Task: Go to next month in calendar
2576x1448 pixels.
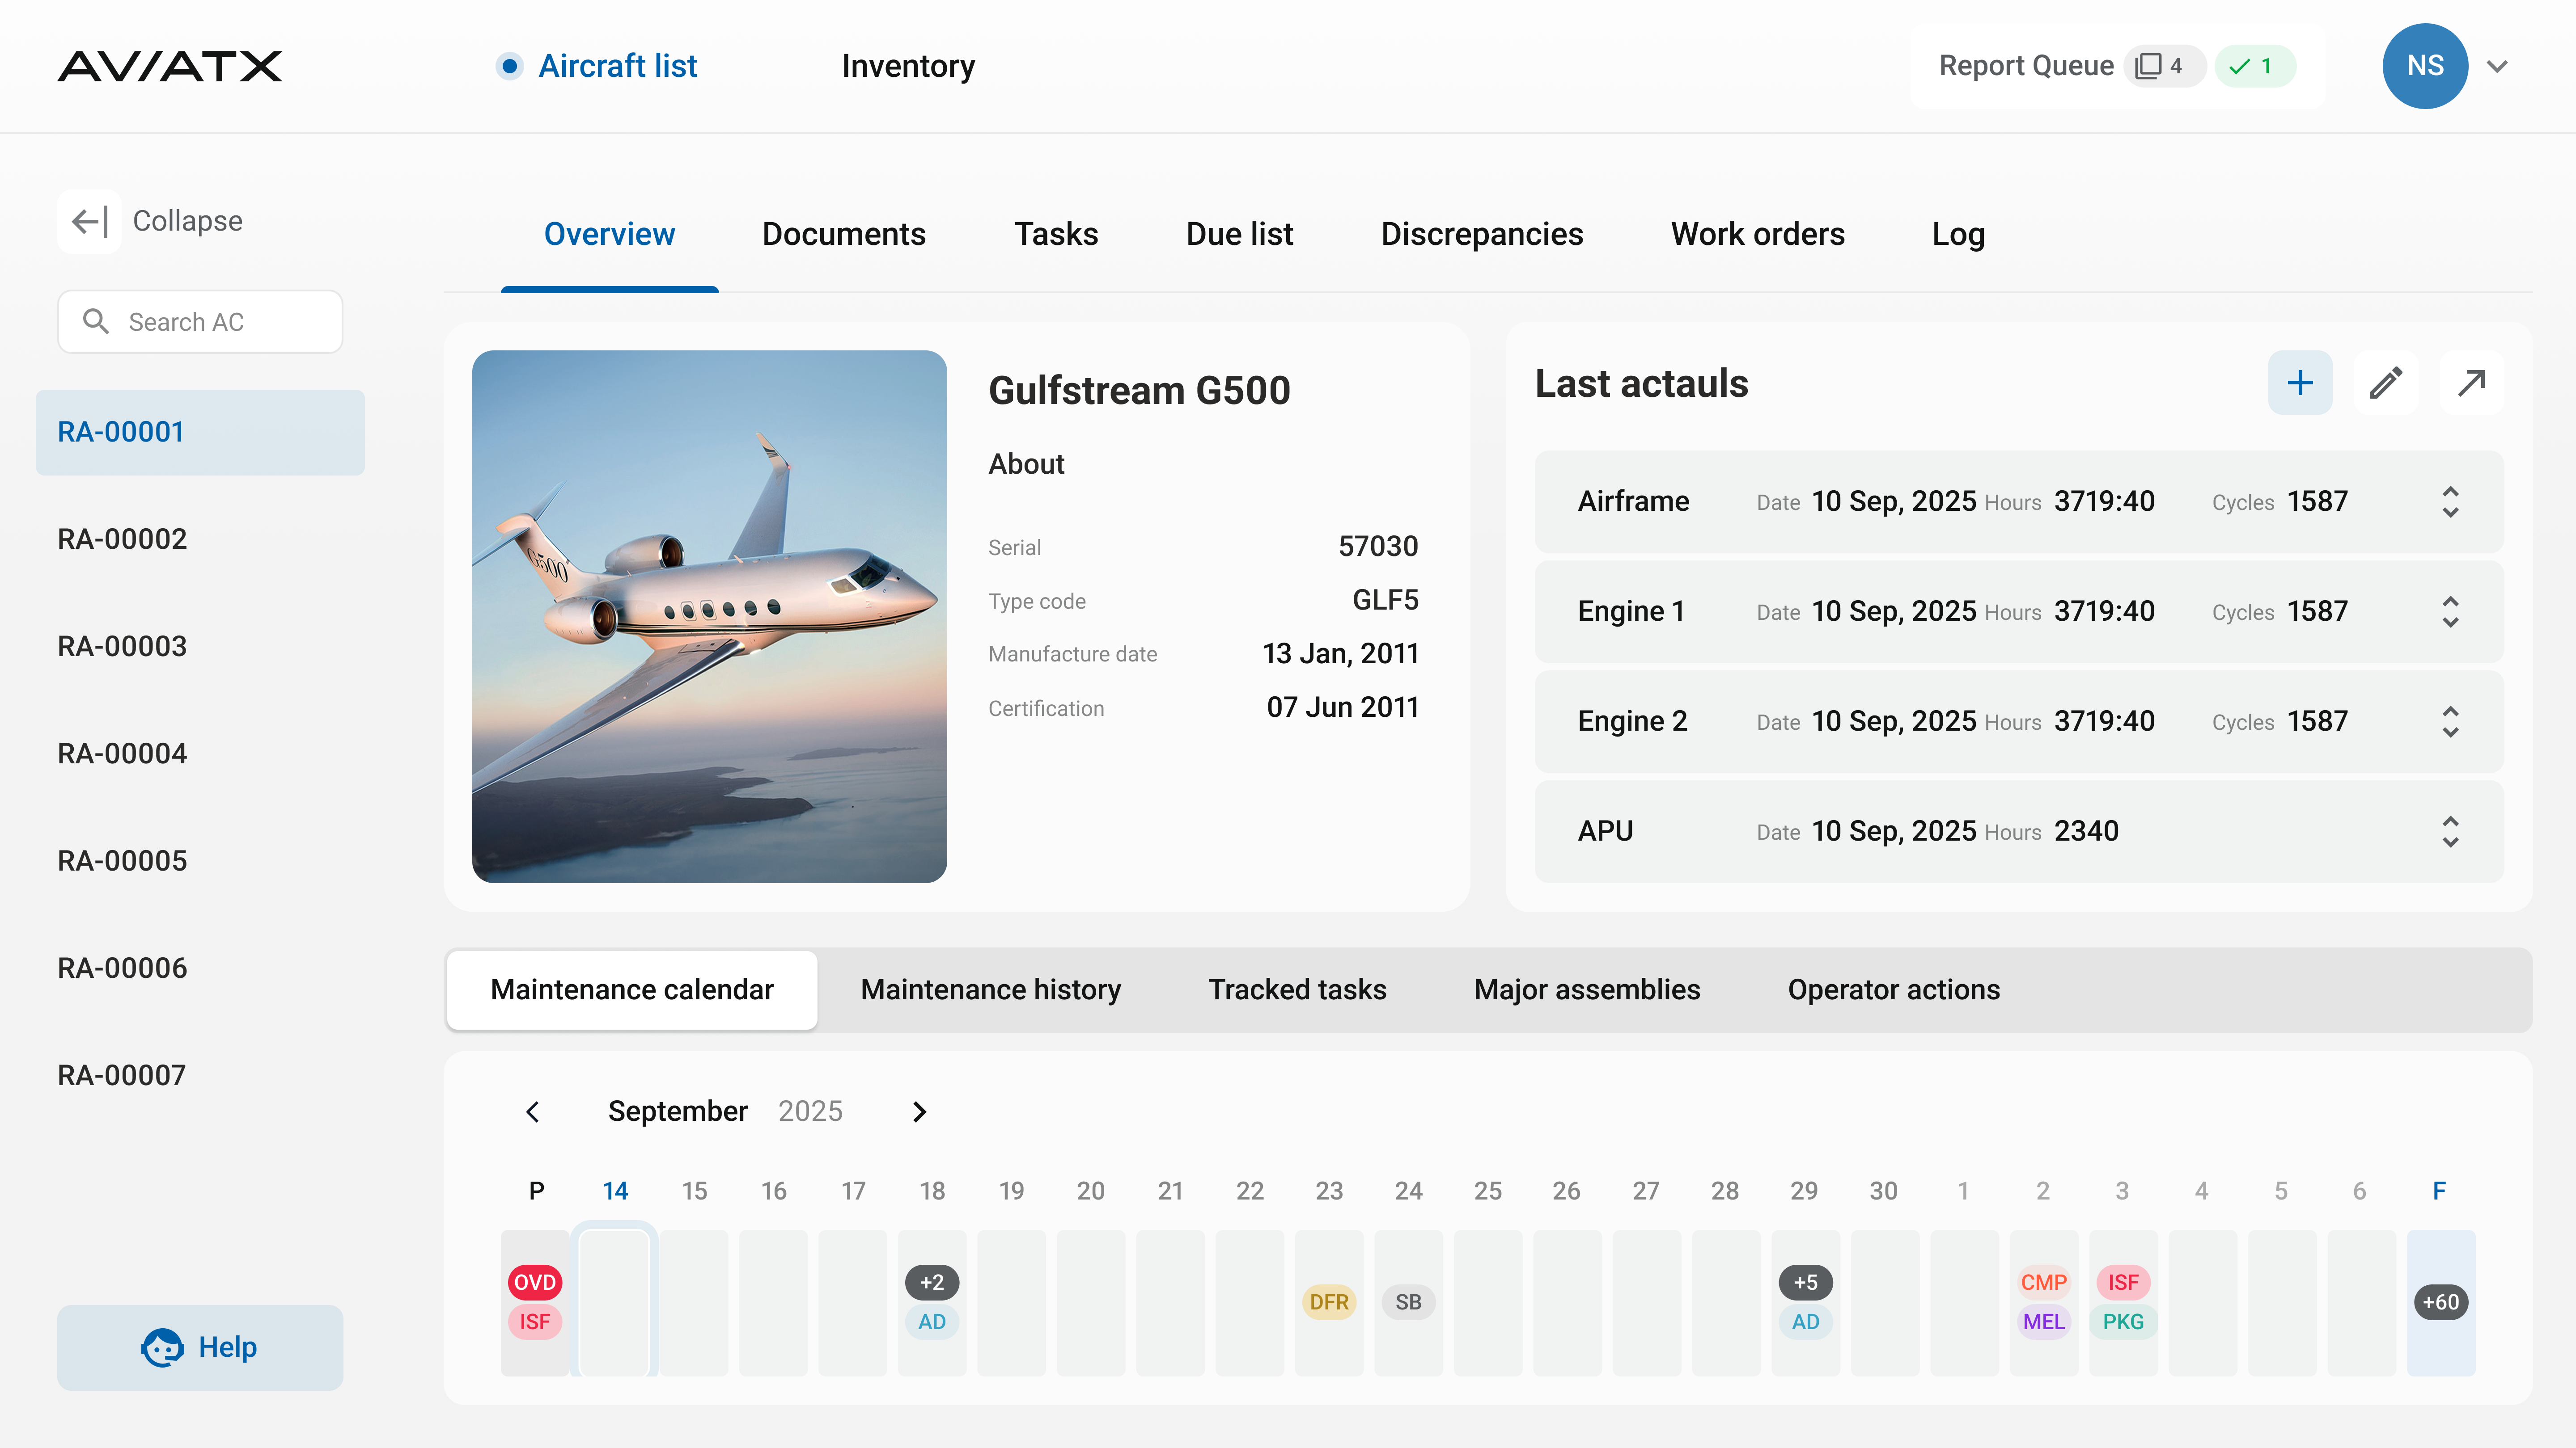Action: click(920, 1111)
